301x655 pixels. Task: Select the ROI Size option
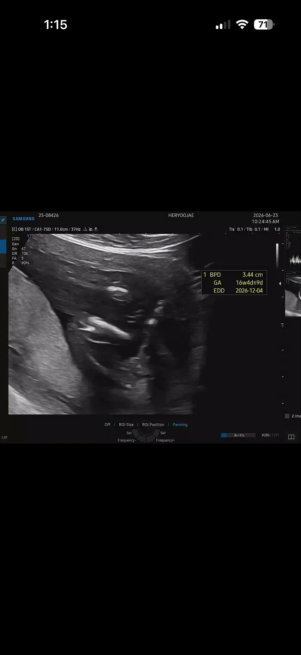click(x=126, y=425)
